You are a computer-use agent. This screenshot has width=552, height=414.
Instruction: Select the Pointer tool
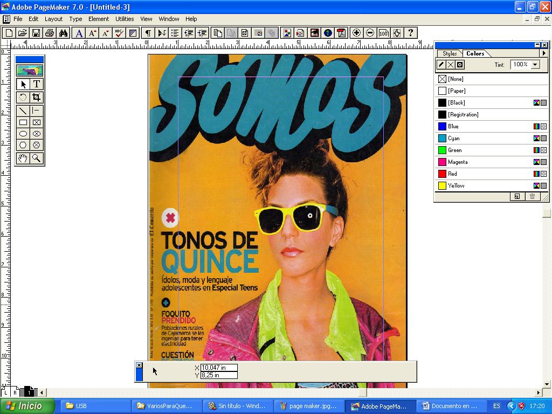[x=23, y=84]
